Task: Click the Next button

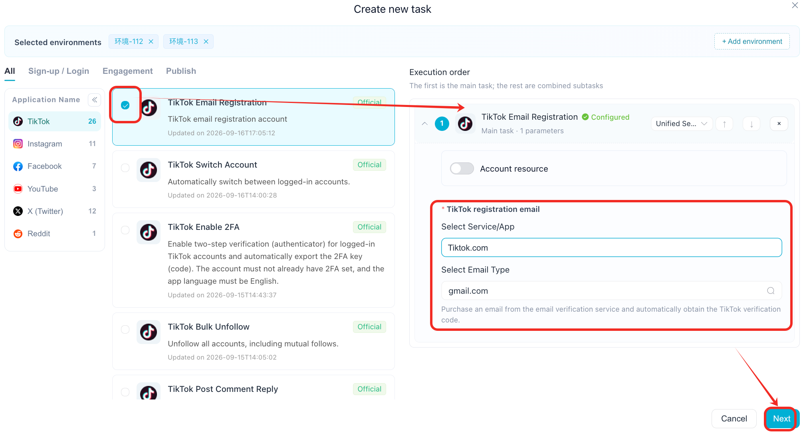Action: point(781,419)
